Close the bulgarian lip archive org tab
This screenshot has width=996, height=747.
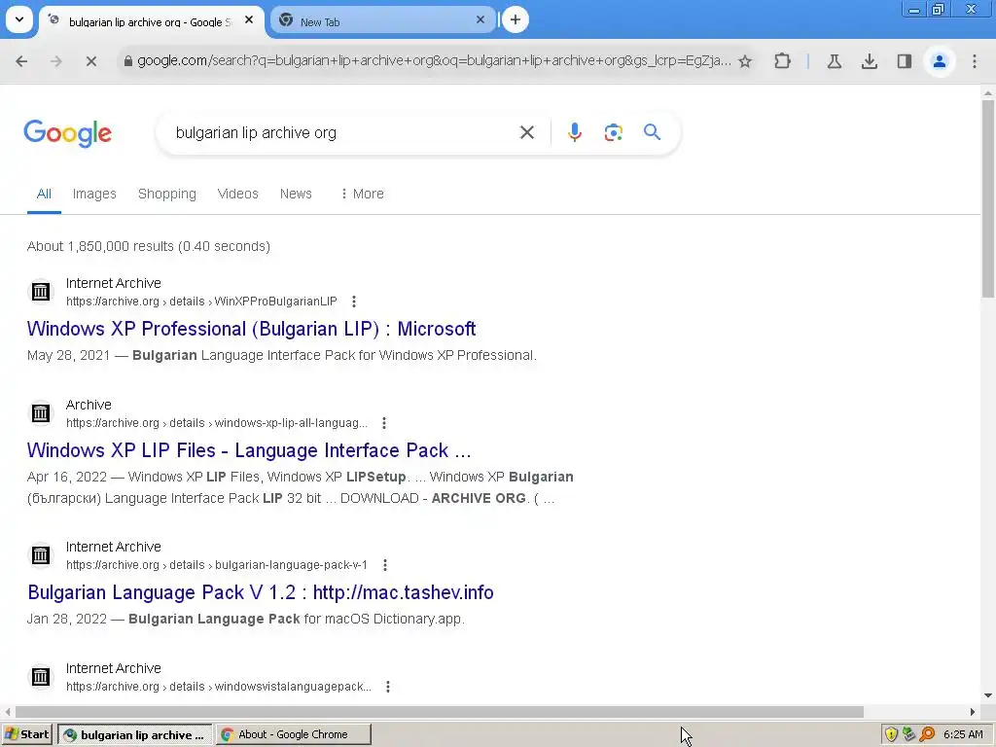[249, 20]
